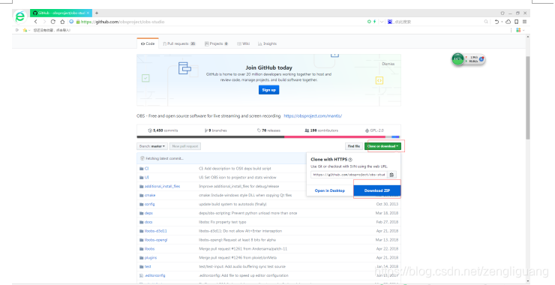The width and height of the screenshot is (555, 285).
Task: Expand the address bar dropdown chevron
Action: (x=382, y=22)
